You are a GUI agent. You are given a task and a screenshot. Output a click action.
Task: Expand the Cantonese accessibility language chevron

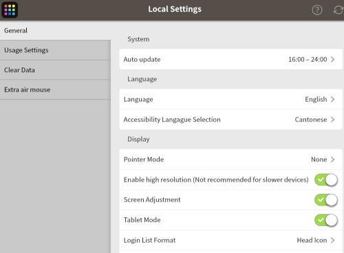point(333,120)
